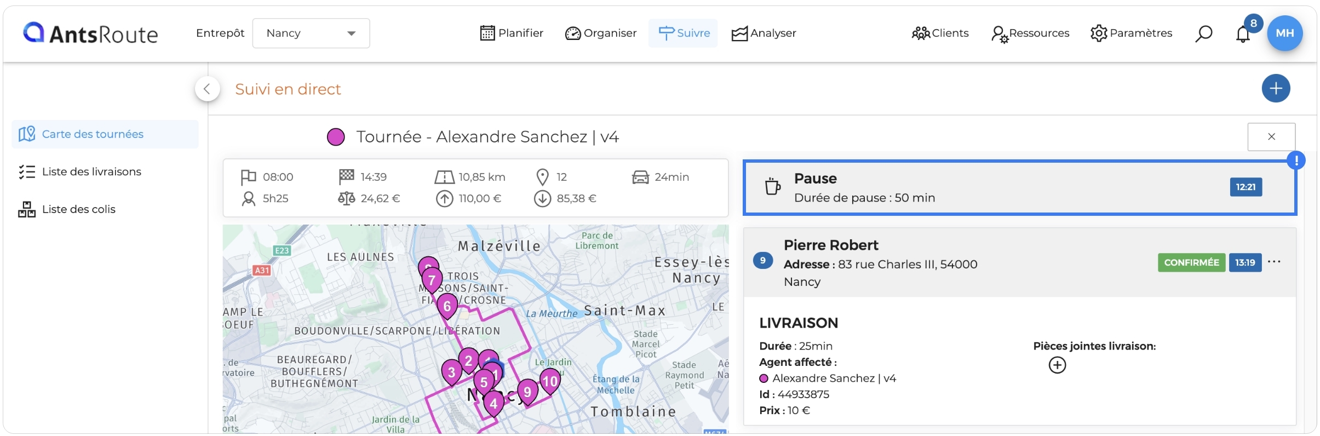Select the Suivre tab
The image size is (1320, 436).
click(684, 33)
